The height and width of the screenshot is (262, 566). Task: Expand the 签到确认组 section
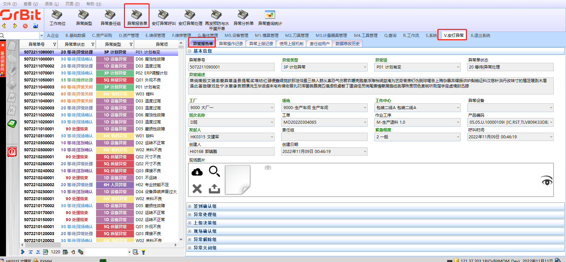tap(190, 206)
